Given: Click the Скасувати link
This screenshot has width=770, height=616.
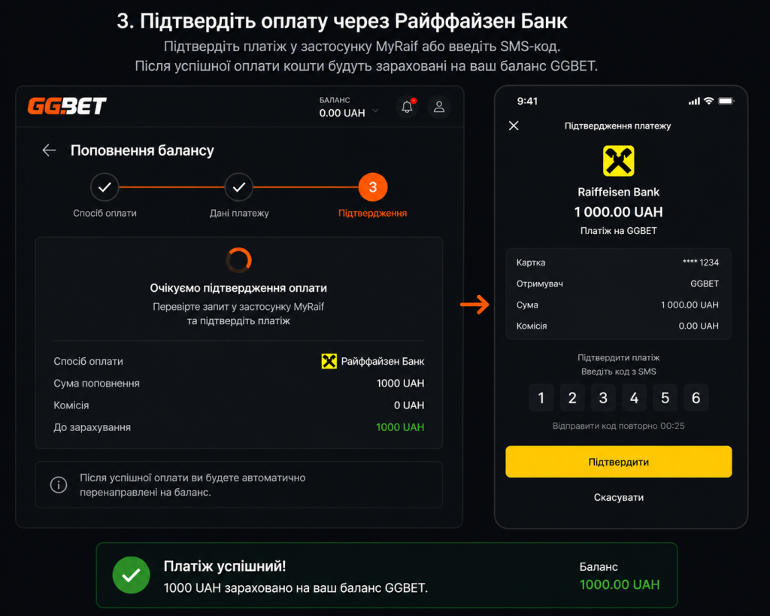Looking at the screenshot, I should pyautogui.click(x=618, y=498).
